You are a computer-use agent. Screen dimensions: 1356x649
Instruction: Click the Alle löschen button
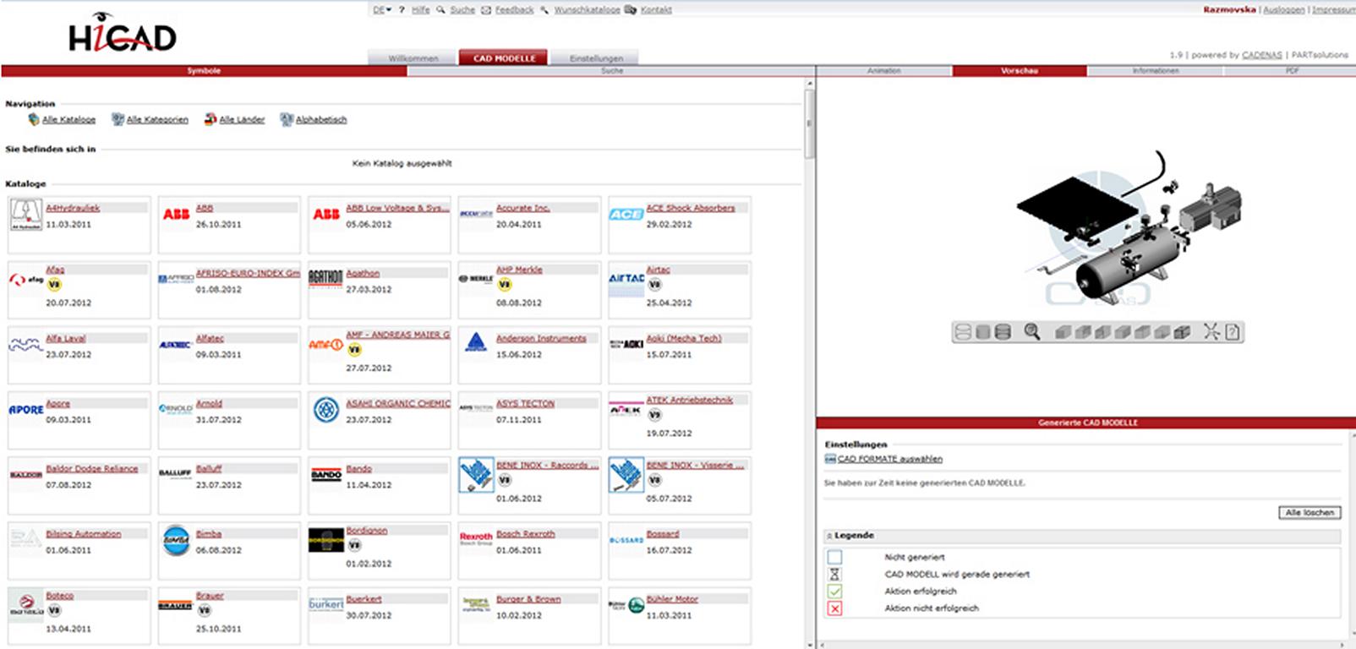[1310, 513]
